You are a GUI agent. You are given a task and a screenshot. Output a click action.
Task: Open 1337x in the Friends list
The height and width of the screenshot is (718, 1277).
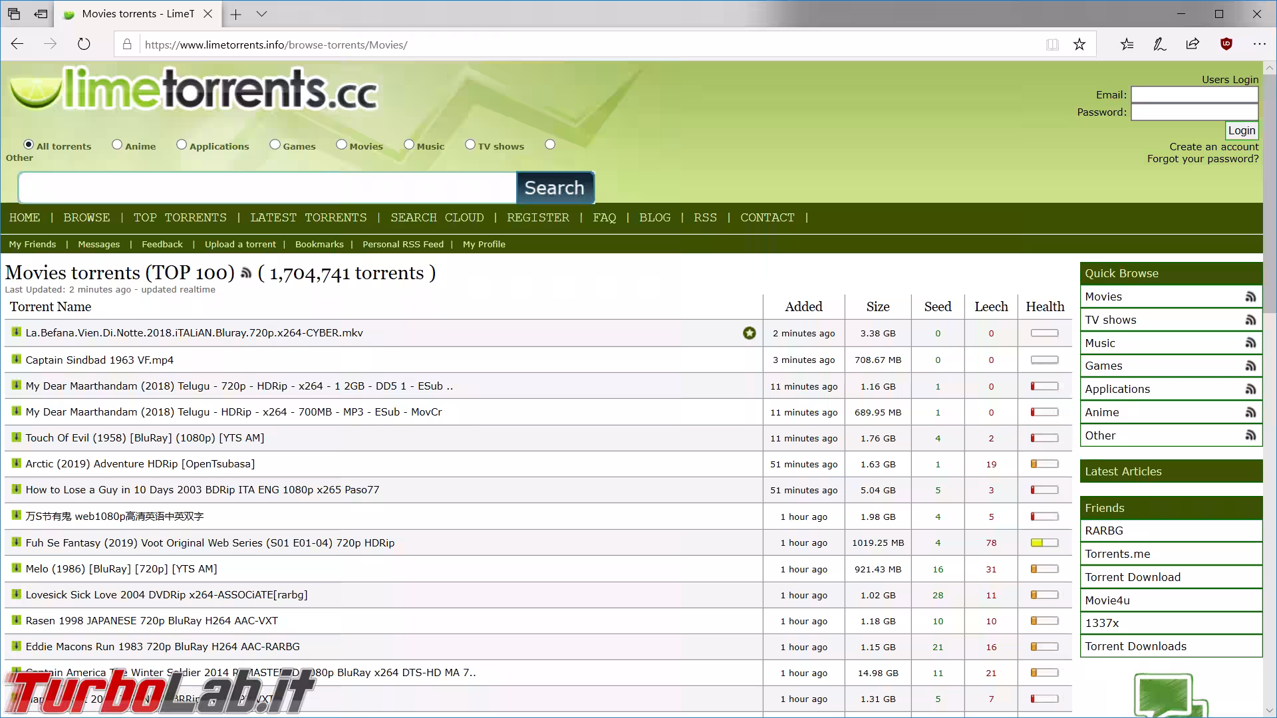coord(1102,623)
